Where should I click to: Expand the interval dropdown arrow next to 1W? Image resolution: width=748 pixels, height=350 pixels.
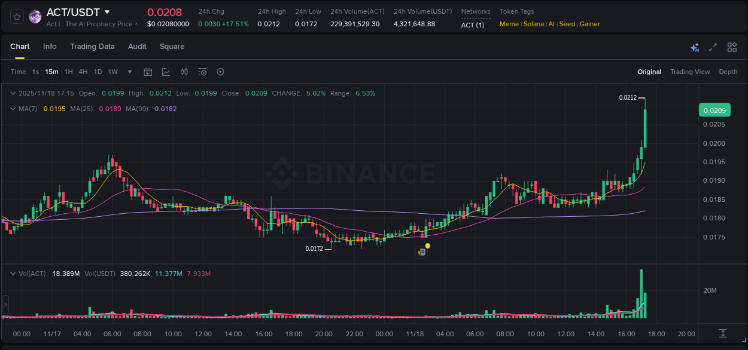click(129, 72)
